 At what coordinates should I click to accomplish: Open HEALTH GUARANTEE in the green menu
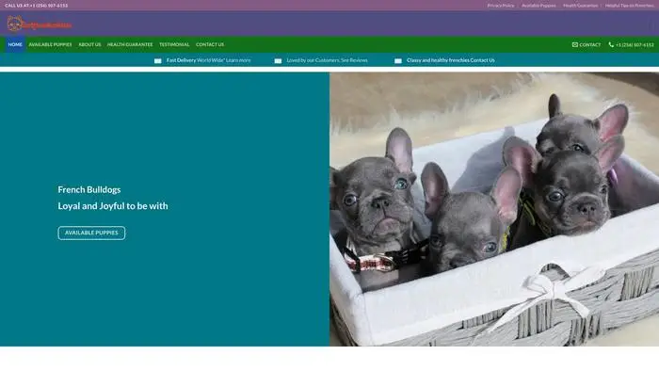(x=130, y=44)
